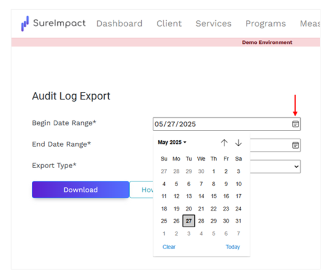This screenshot has width=332, height=278.
Task: Open the Dashboard menu item
Action: click(119, 24)
